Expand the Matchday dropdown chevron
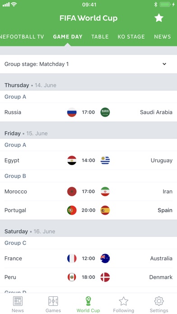Image resolution: width=177 pixels, height=314 pixels. [164, 64]
